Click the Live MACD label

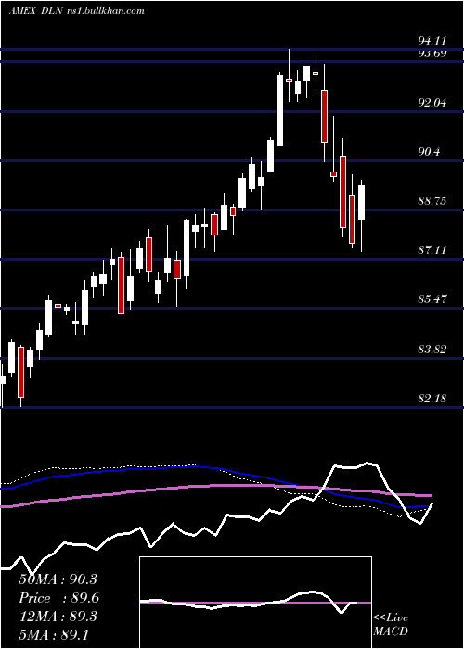pos(391,624)
